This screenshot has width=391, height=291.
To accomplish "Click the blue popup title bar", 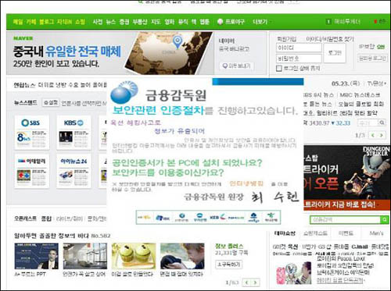I will click(x=258, y=82).
